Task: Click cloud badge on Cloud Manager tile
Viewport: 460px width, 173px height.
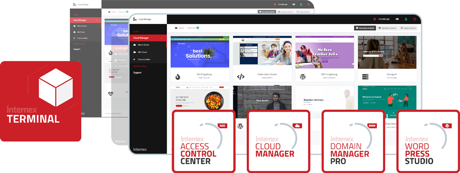Action: point(298,126)
